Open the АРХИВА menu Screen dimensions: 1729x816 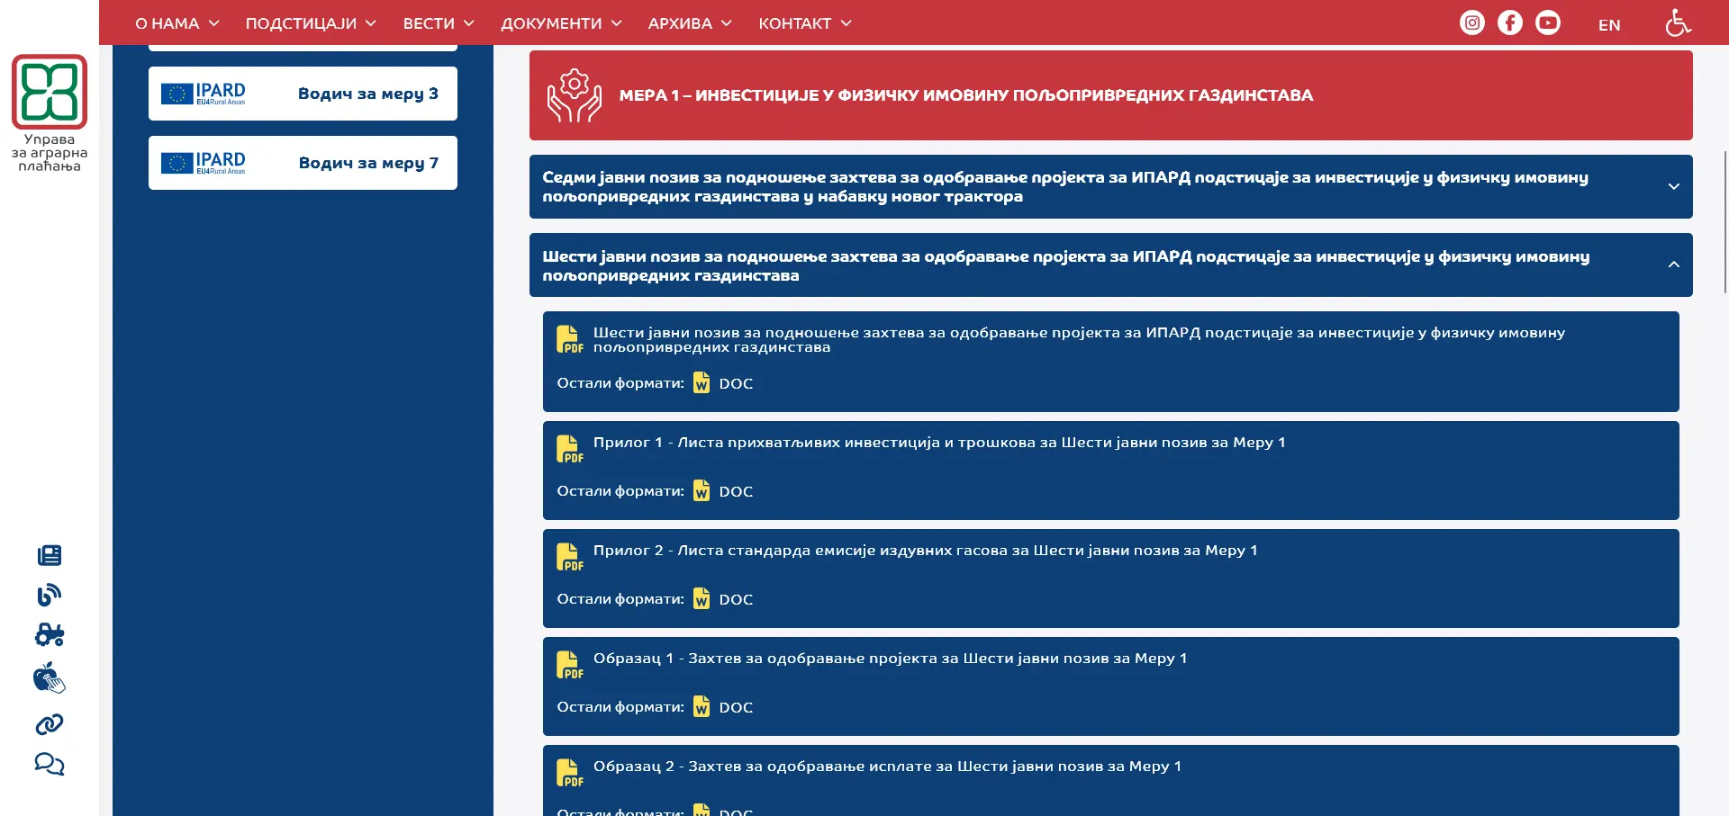pos(690,23)
